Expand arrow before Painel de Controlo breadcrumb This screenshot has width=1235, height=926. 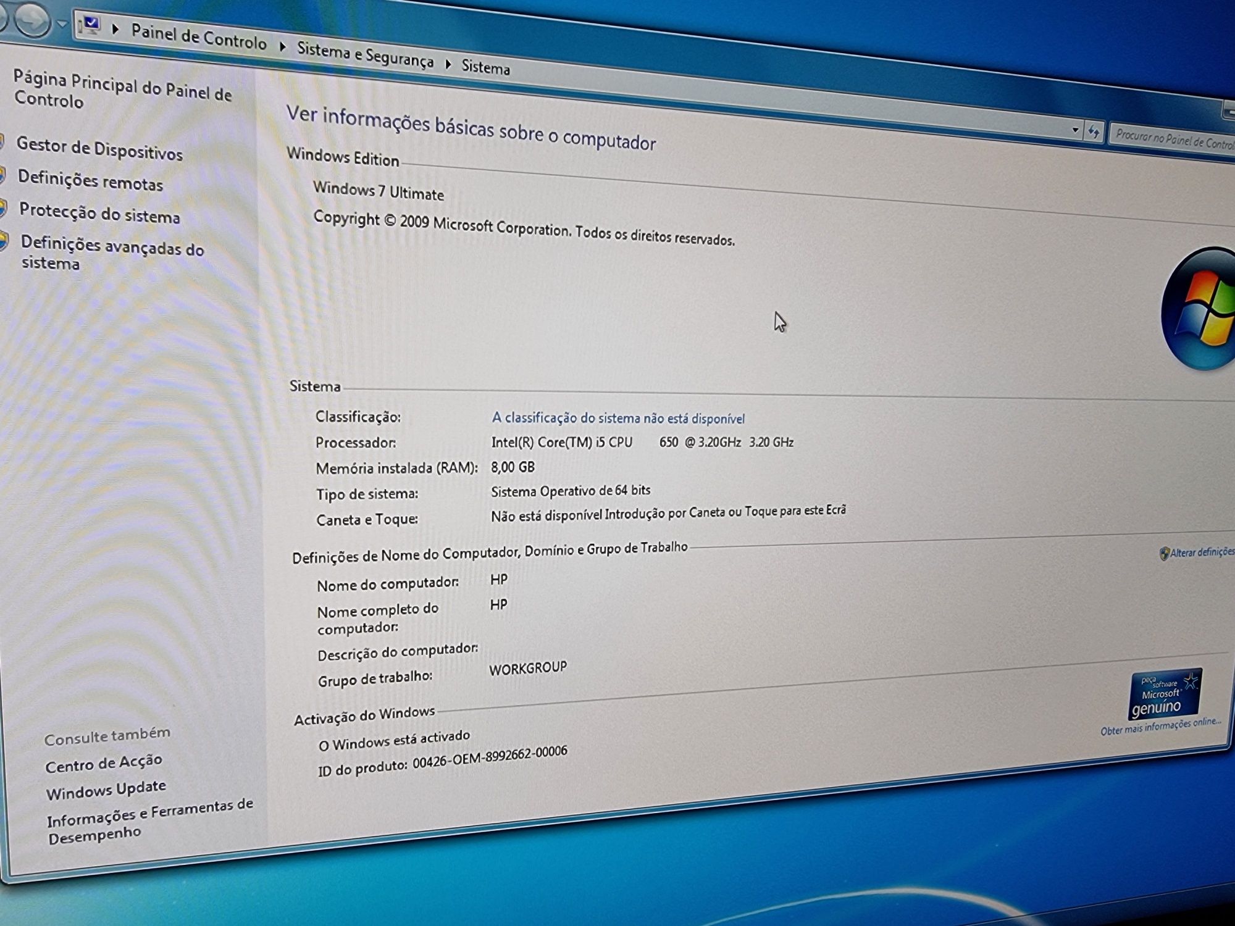(x=115, y=29)
